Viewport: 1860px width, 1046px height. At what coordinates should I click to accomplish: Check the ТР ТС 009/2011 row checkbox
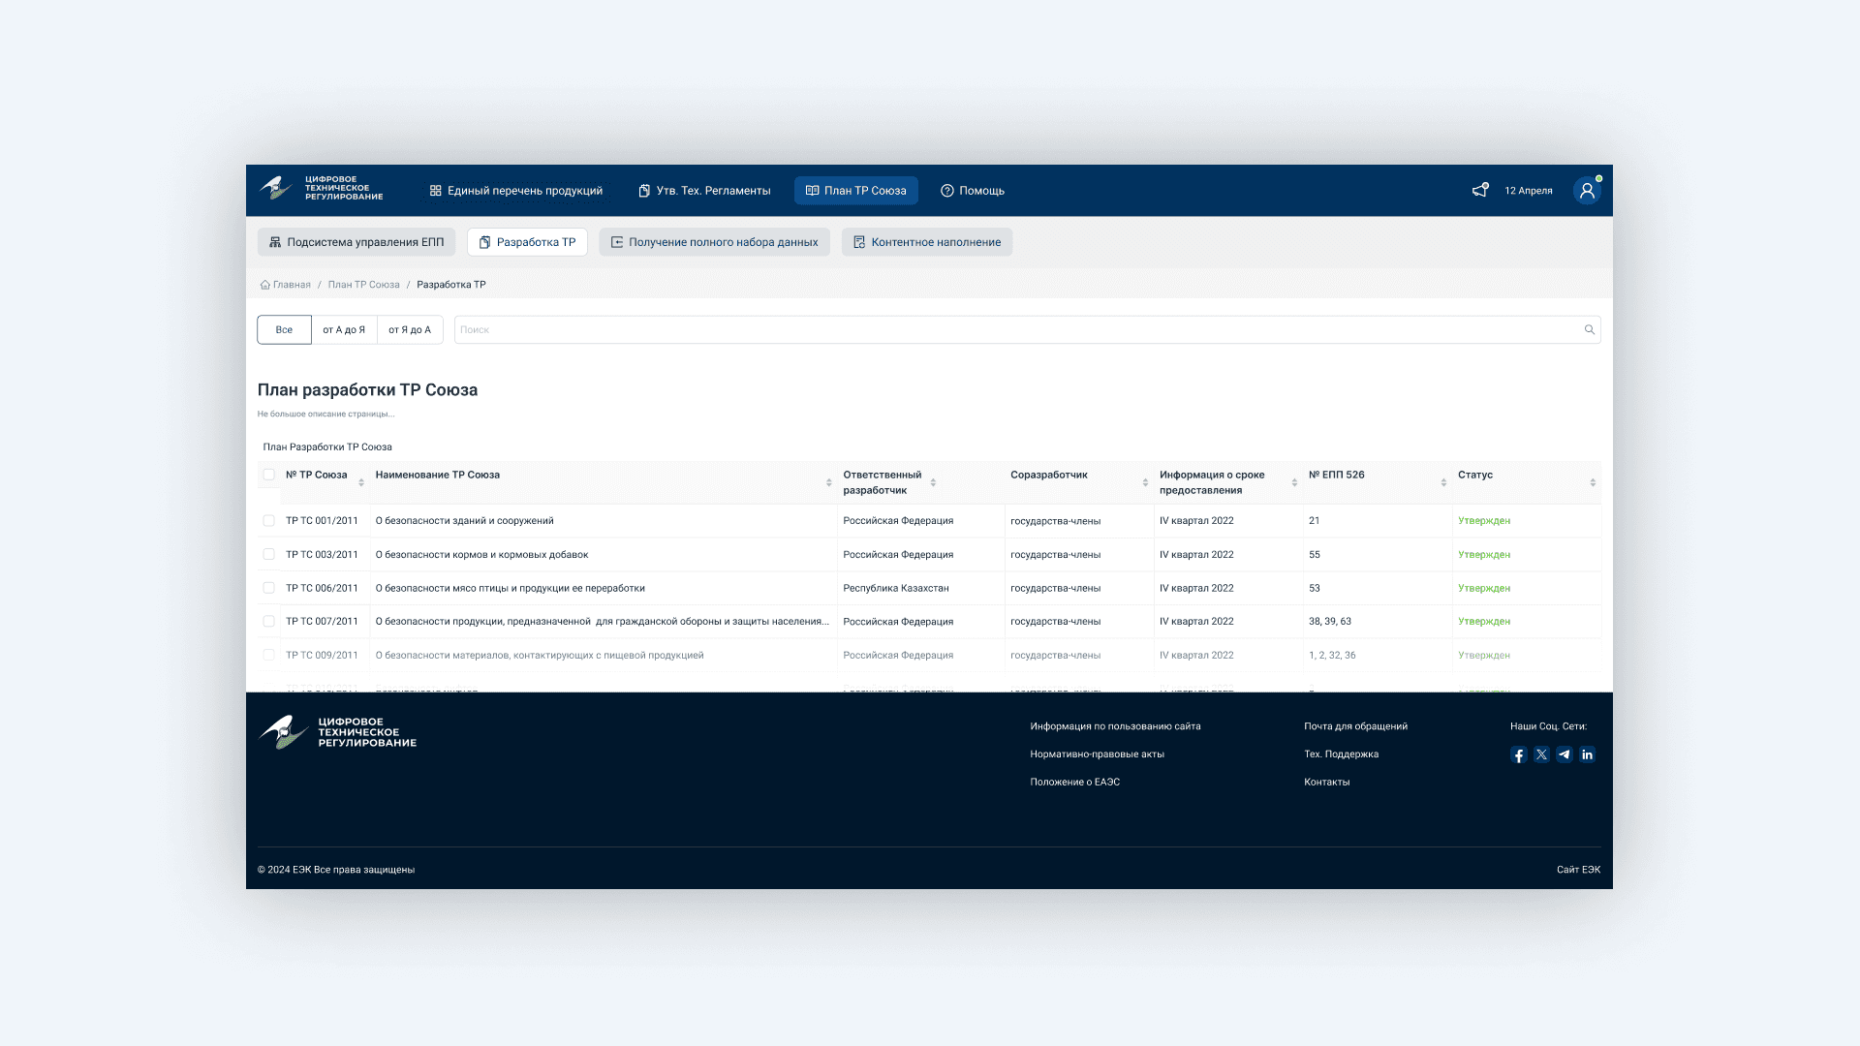268,655
